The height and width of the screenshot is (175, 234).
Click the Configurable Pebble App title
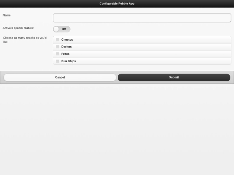click(x=117, y=3)
